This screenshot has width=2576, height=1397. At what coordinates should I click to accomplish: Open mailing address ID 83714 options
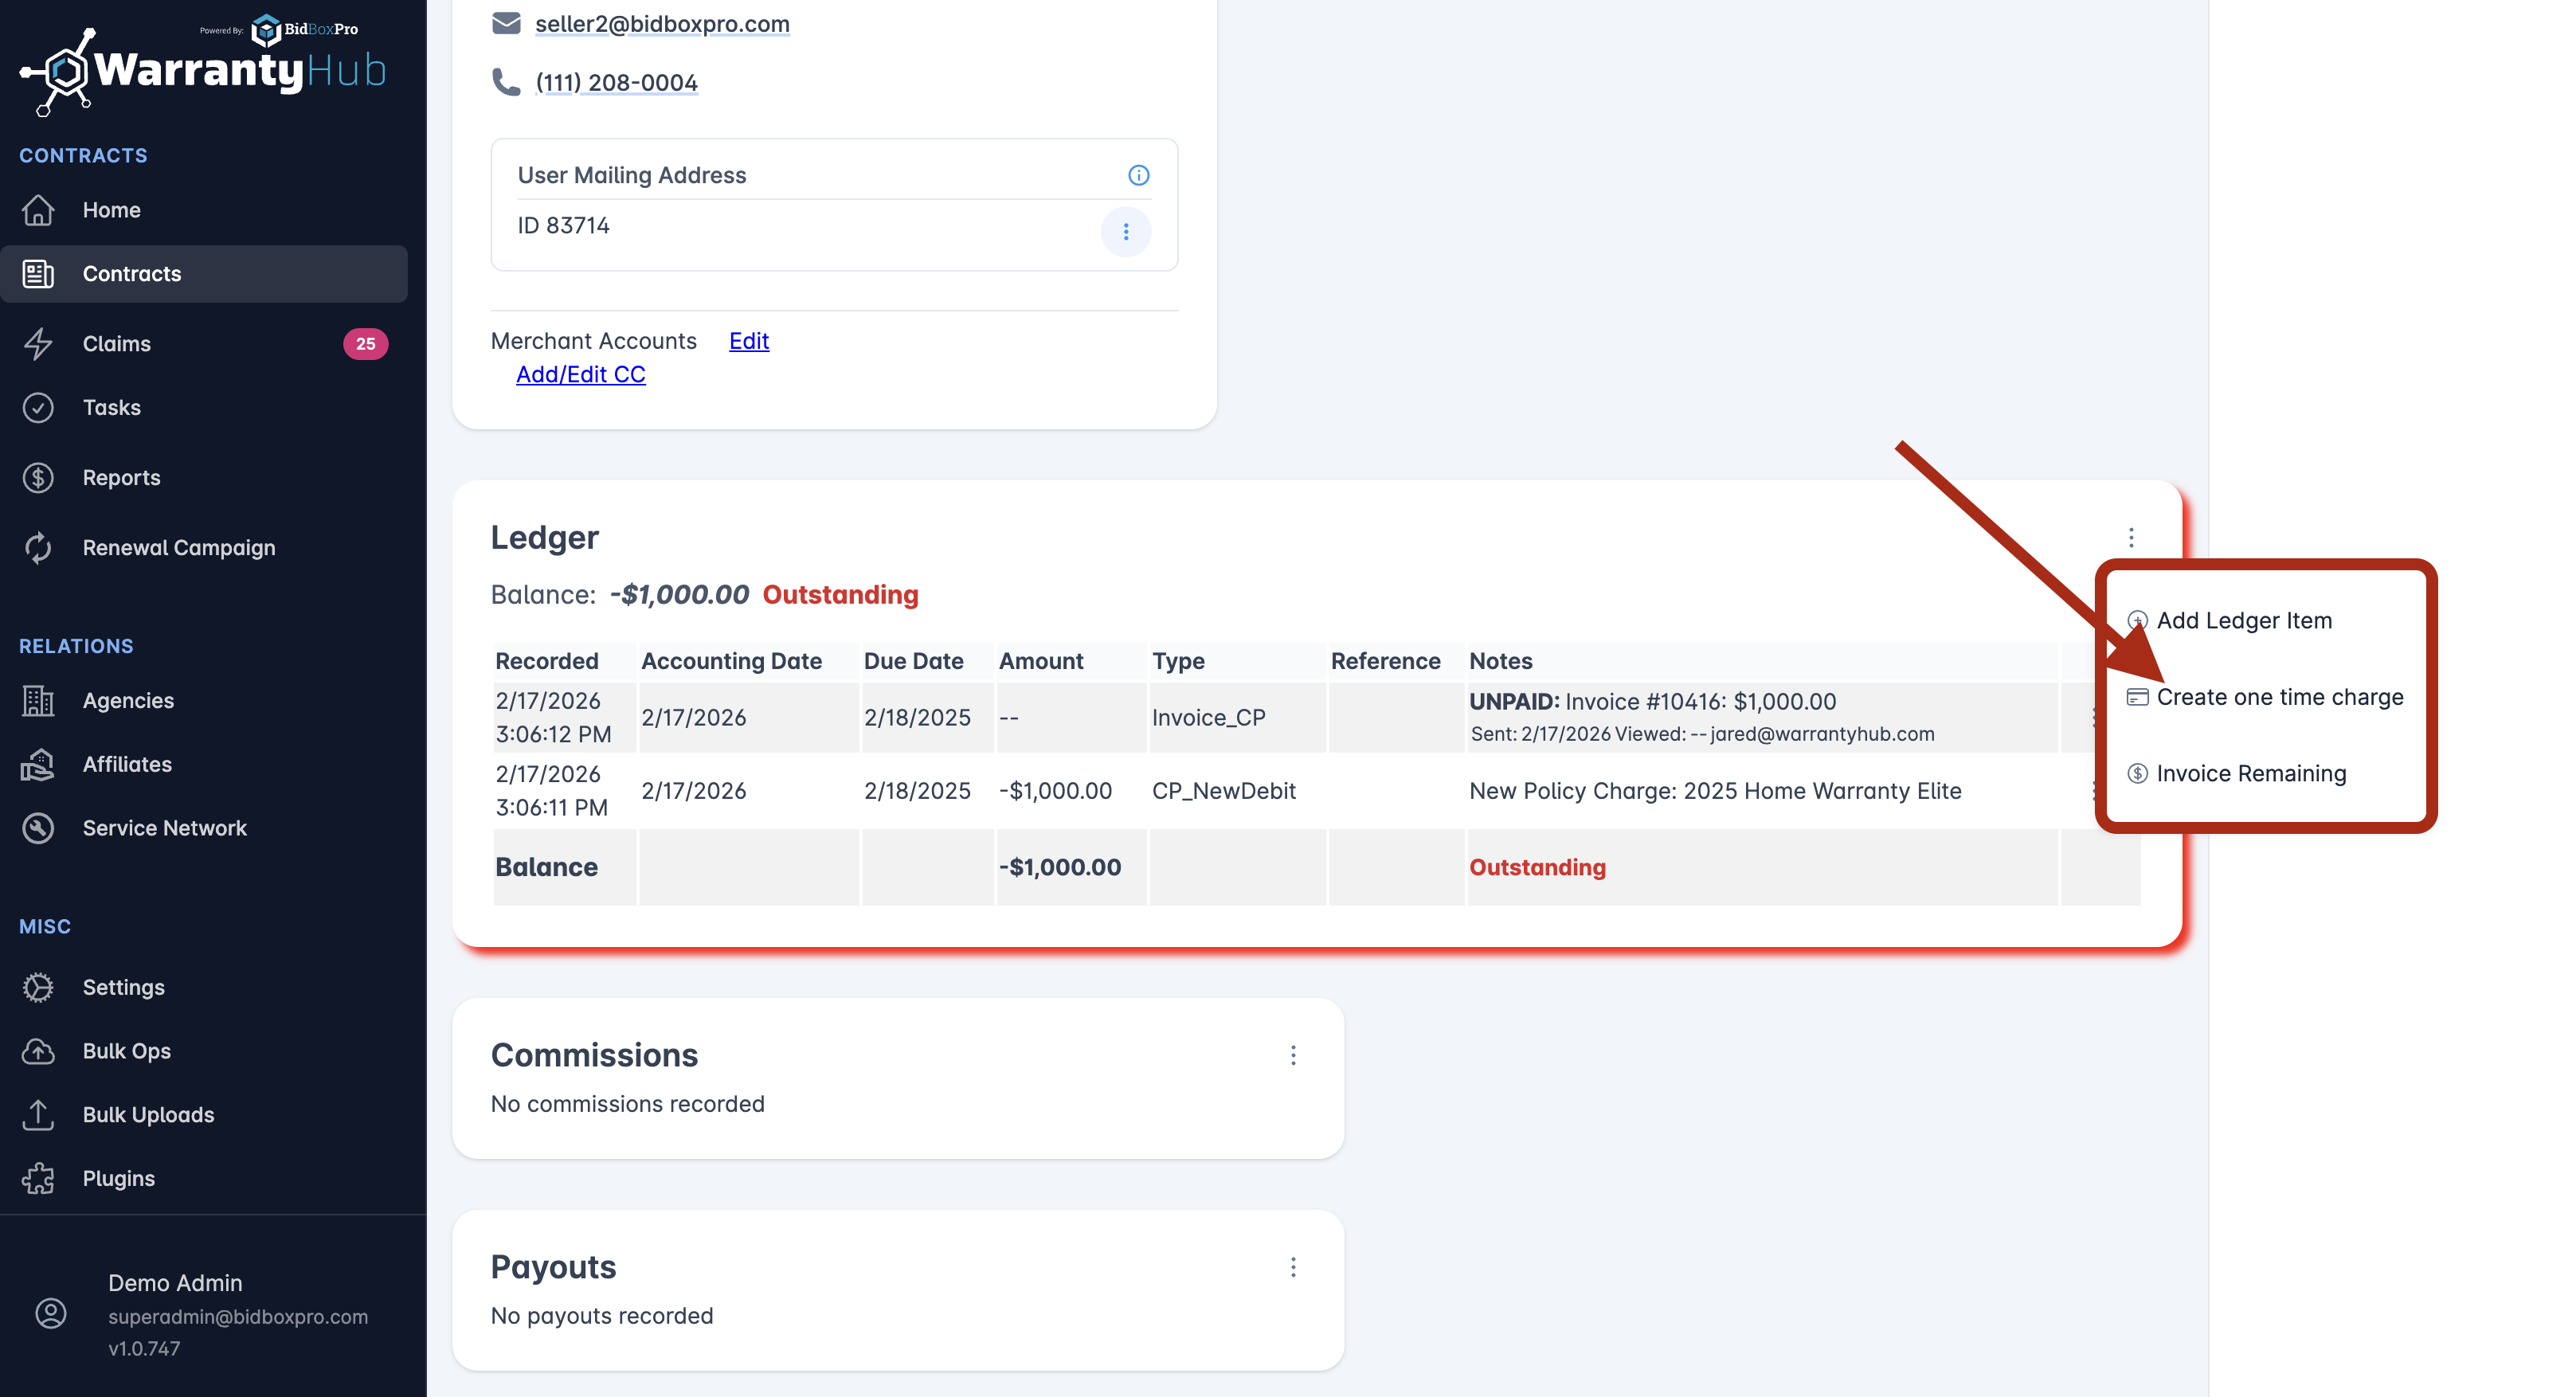(x=1125, y=231)
